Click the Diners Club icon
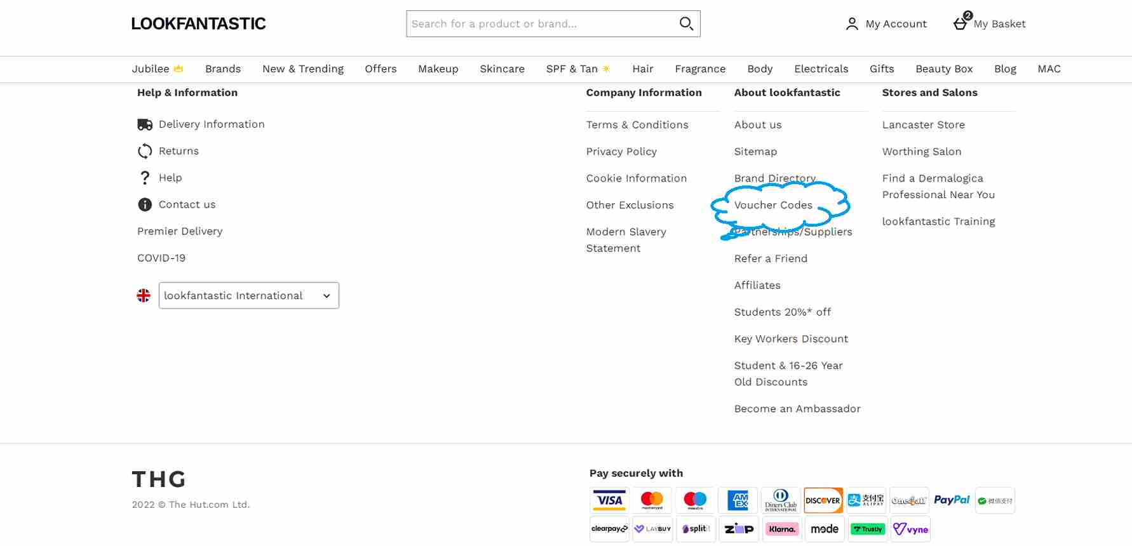The width and height of the screenshot is (1132, 546). point(781,500)
